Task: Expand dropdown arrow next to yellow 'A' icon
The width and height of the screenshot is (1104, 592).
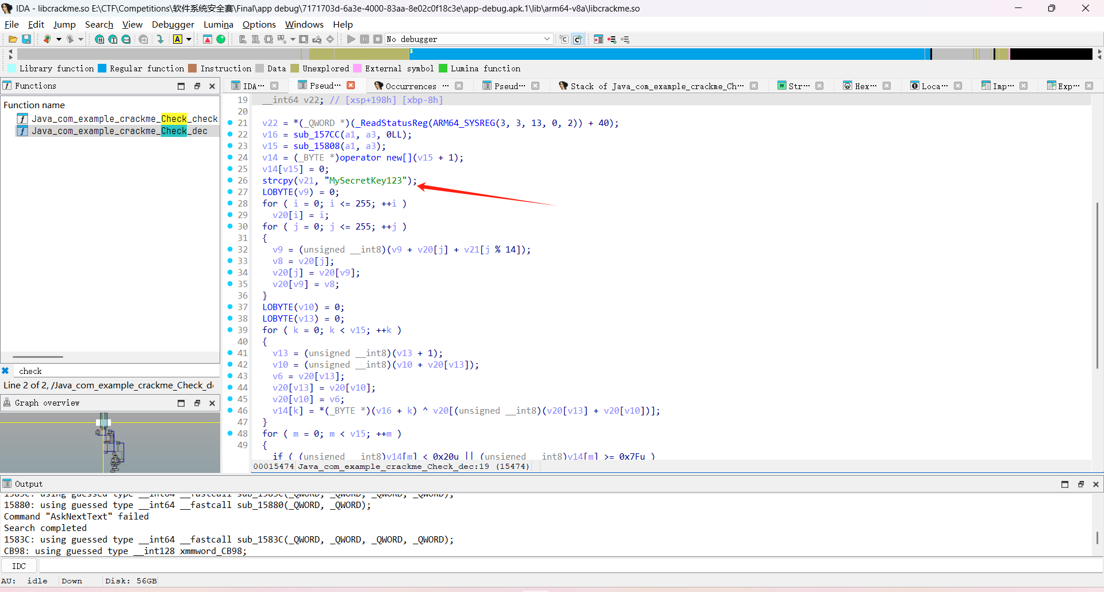Action: tap(189, 39)
